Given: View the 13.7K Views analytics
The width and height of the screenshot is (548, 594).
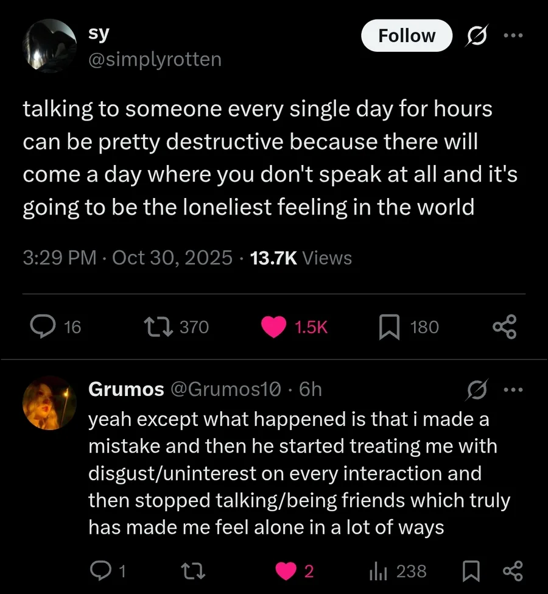Looking at the screenshot, I should click(301, 258).
